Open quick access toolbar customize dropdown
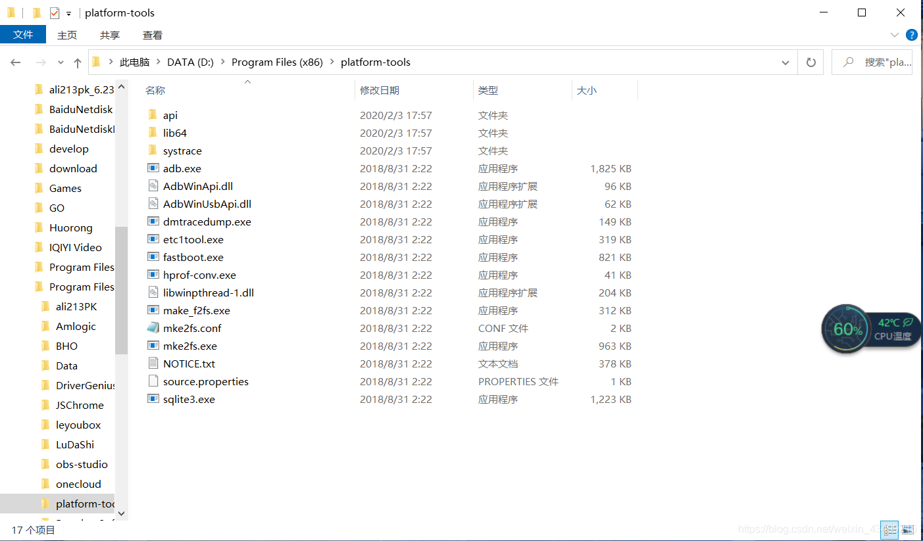923x541 pixels. click(68, 13)
